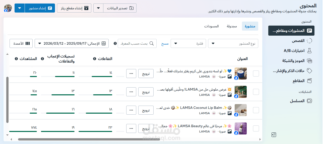Viewport: 323px width, 144px height.
Task: Click the إنشاء مقطع ريلز button
Action: [74, 8]
